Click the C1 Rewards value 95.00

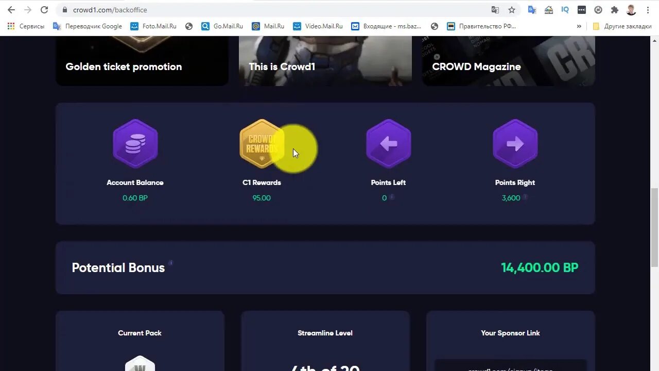(x=262, y=198)
